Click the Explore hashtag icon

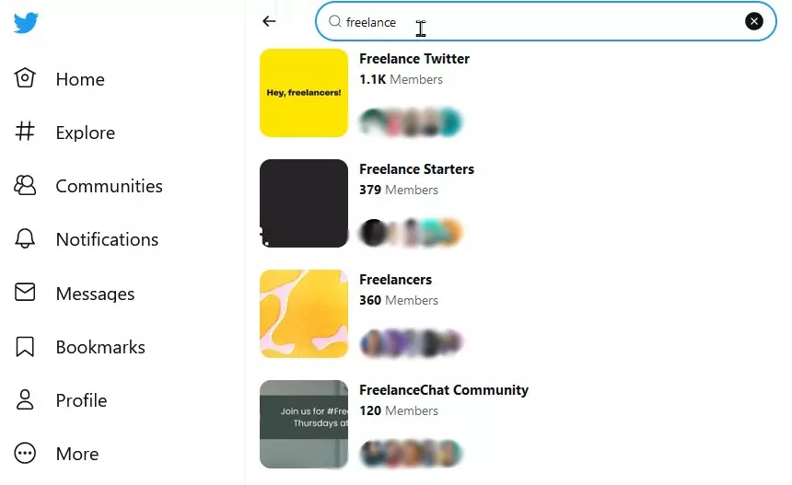pos(25,132)
